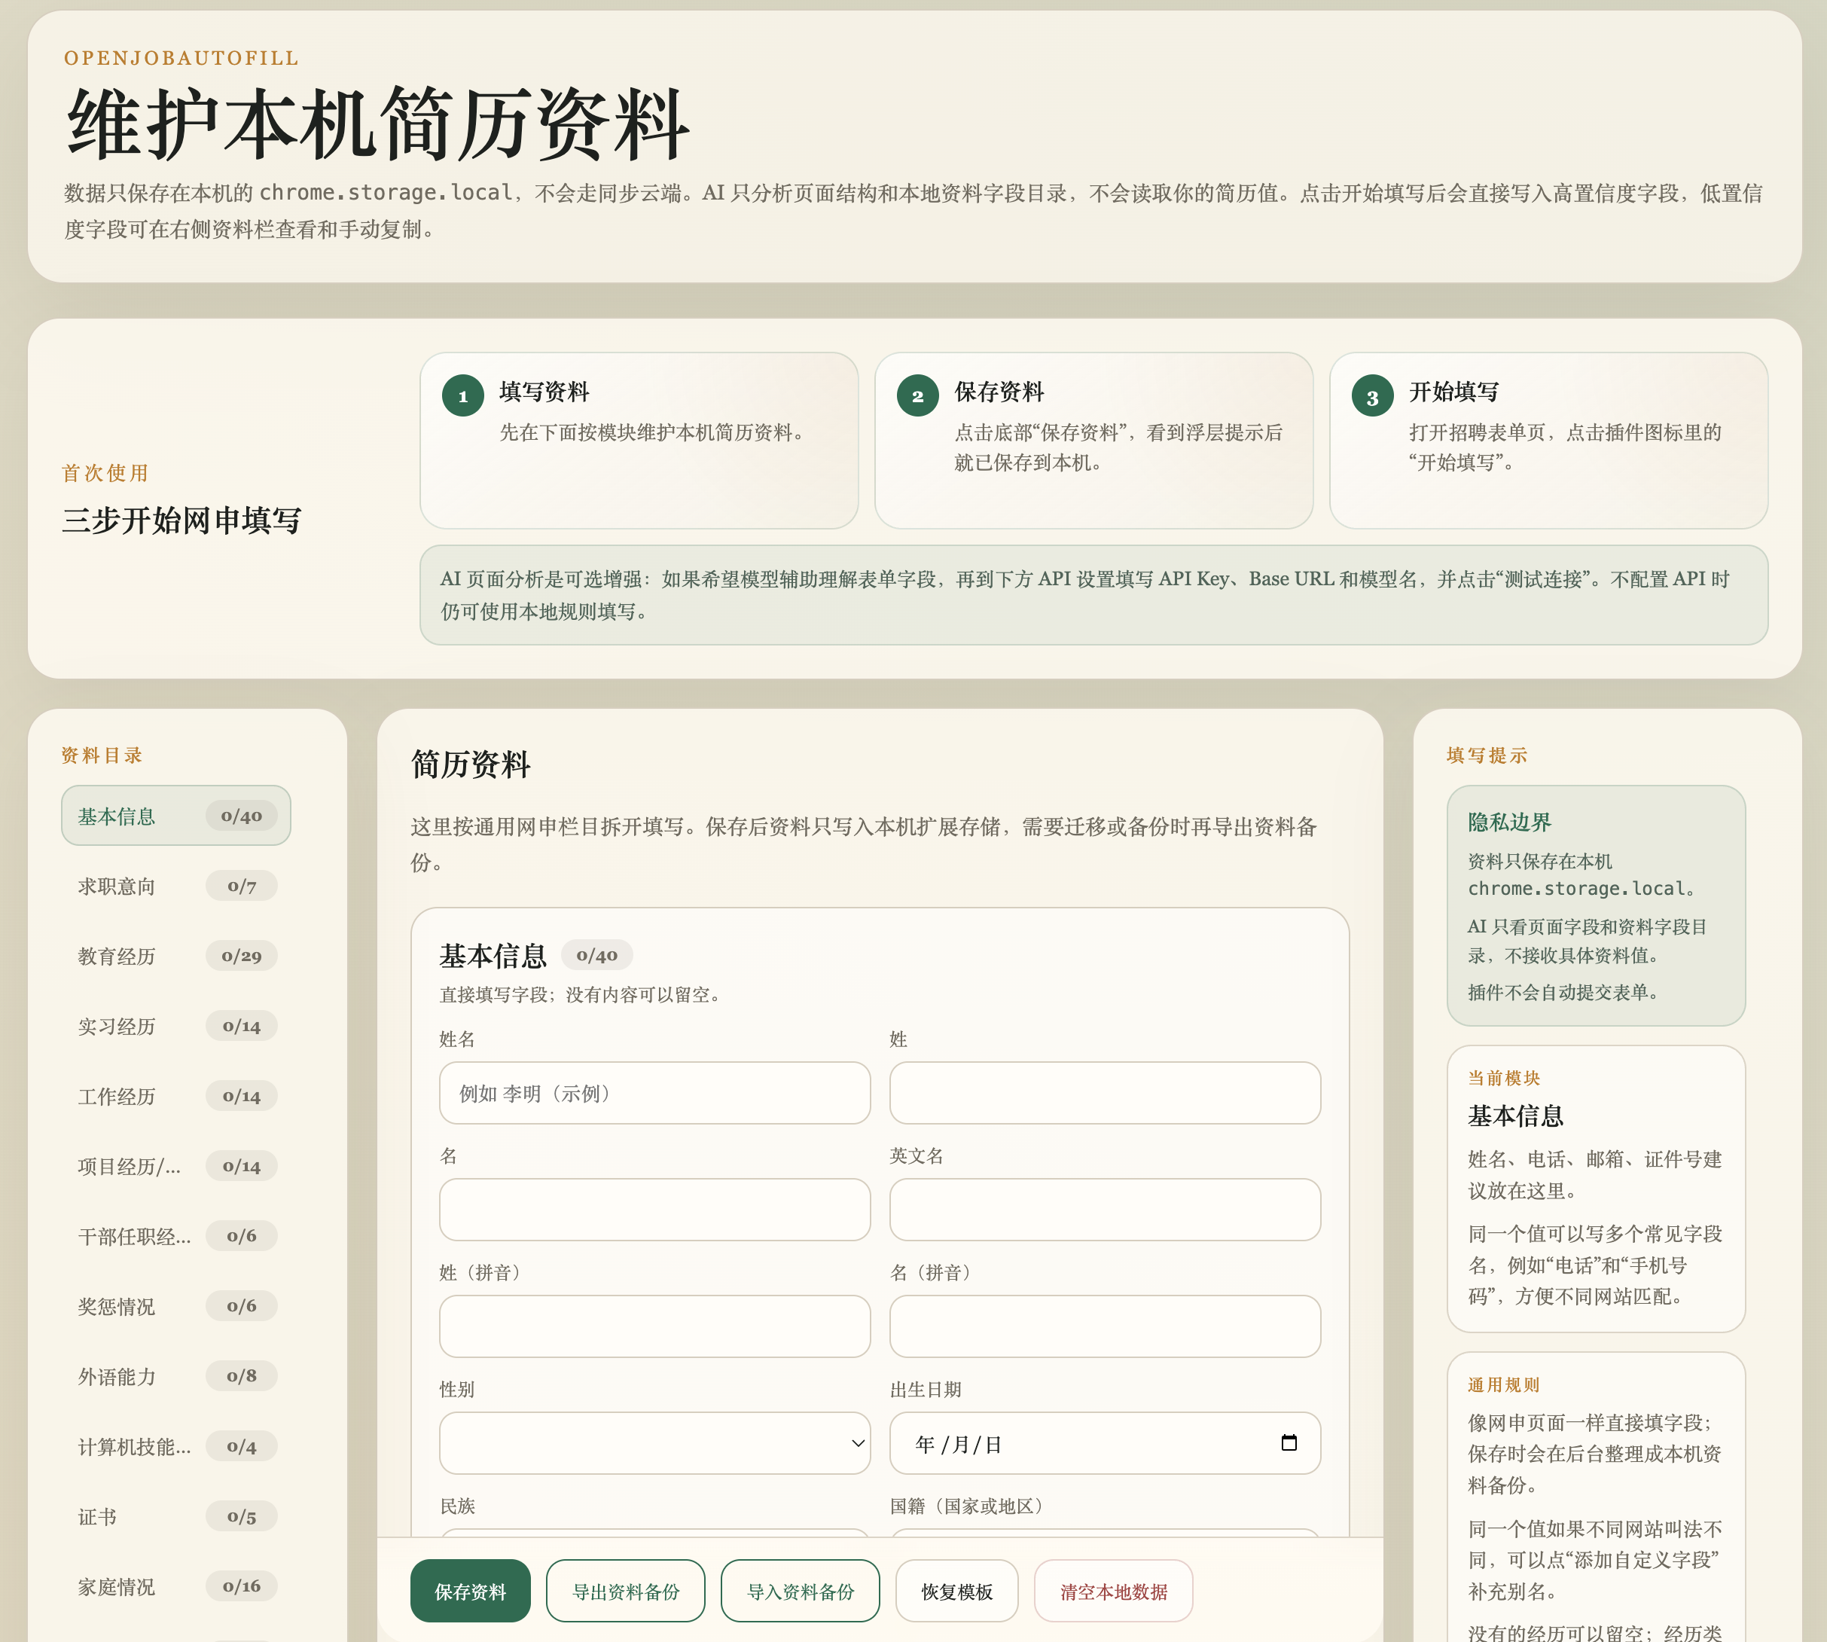Click the 简历资料 heading
This screenshot has height=1642, width=1827.
[x=470, y=763]
